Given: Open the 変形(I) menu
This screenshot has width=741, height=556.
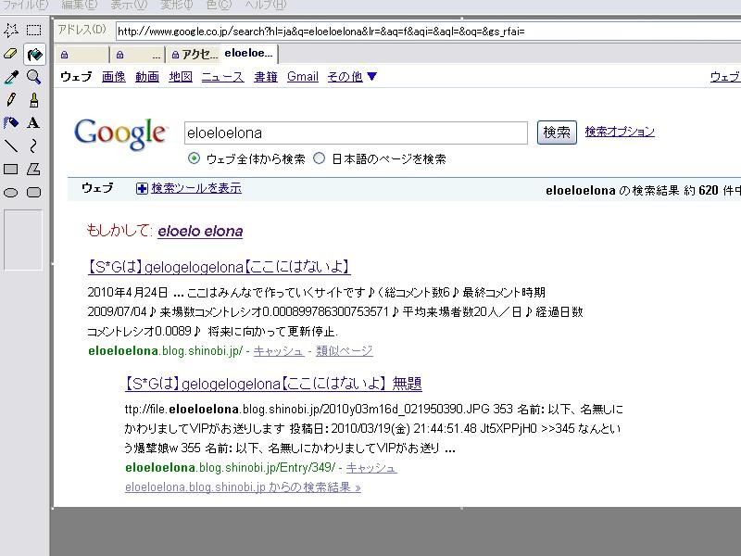Looking at the screenshot, I should [176, 5].
